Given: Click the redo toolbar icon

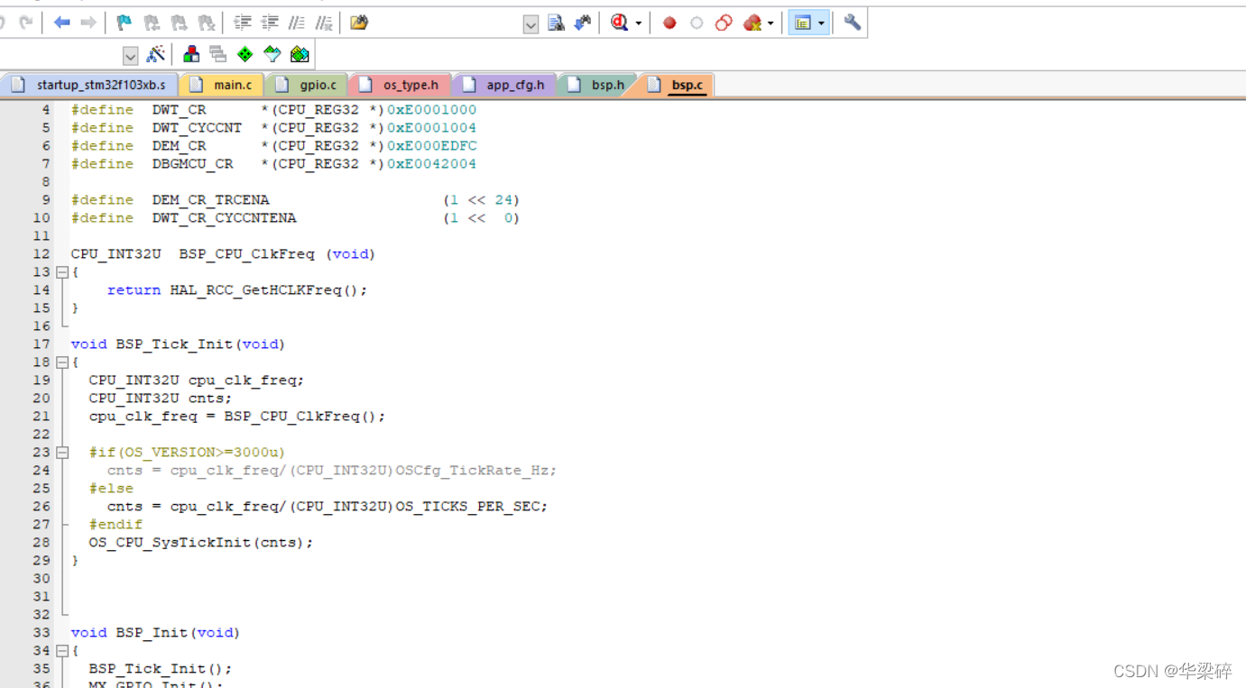Looking at the screenshot, I should [x=26, y=23].
